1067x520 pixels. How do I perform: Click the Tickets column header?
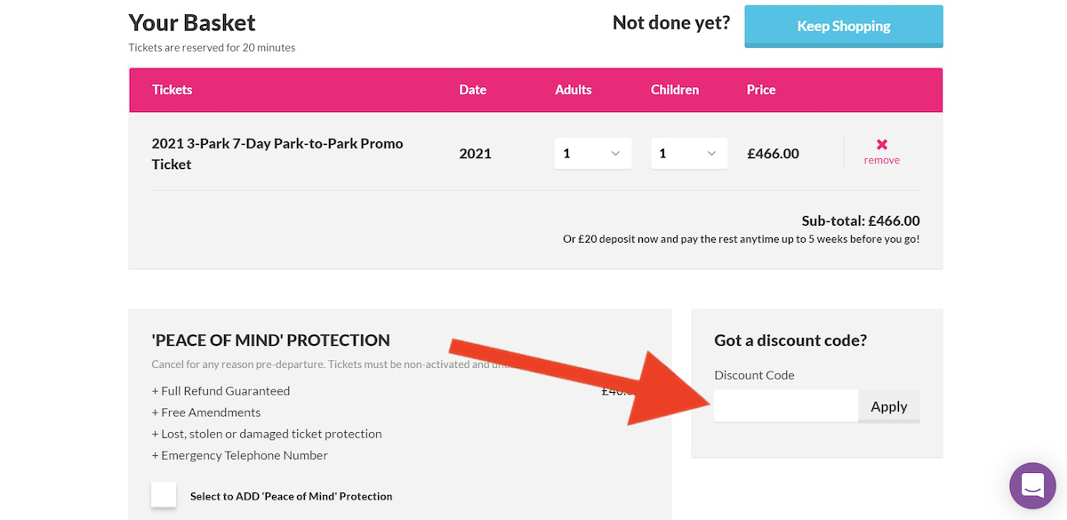(172, 90)
